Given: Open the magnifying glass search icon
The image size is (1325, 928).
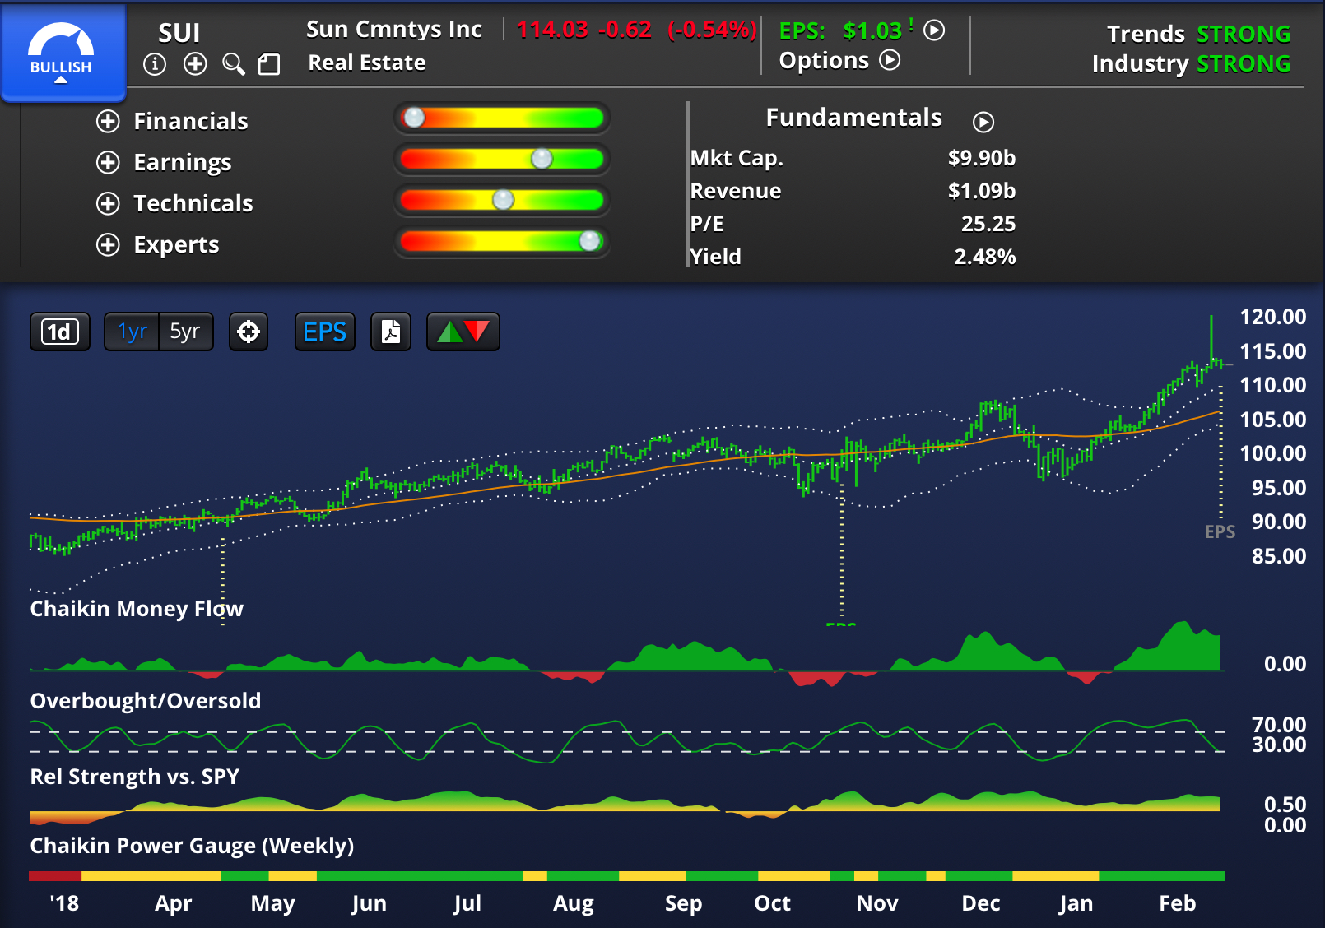Looking at the screenshot, I should 234,64.
